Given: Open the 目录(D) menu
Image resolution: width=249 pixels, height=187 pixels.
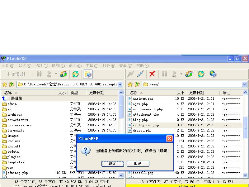Looking at the screenshot, I should coord(109,66).
